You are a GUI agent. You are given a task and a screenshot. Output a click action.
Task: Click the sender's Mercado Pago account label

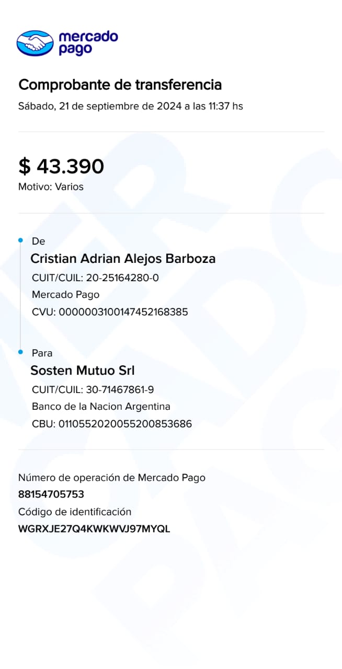tap(65, 295)
